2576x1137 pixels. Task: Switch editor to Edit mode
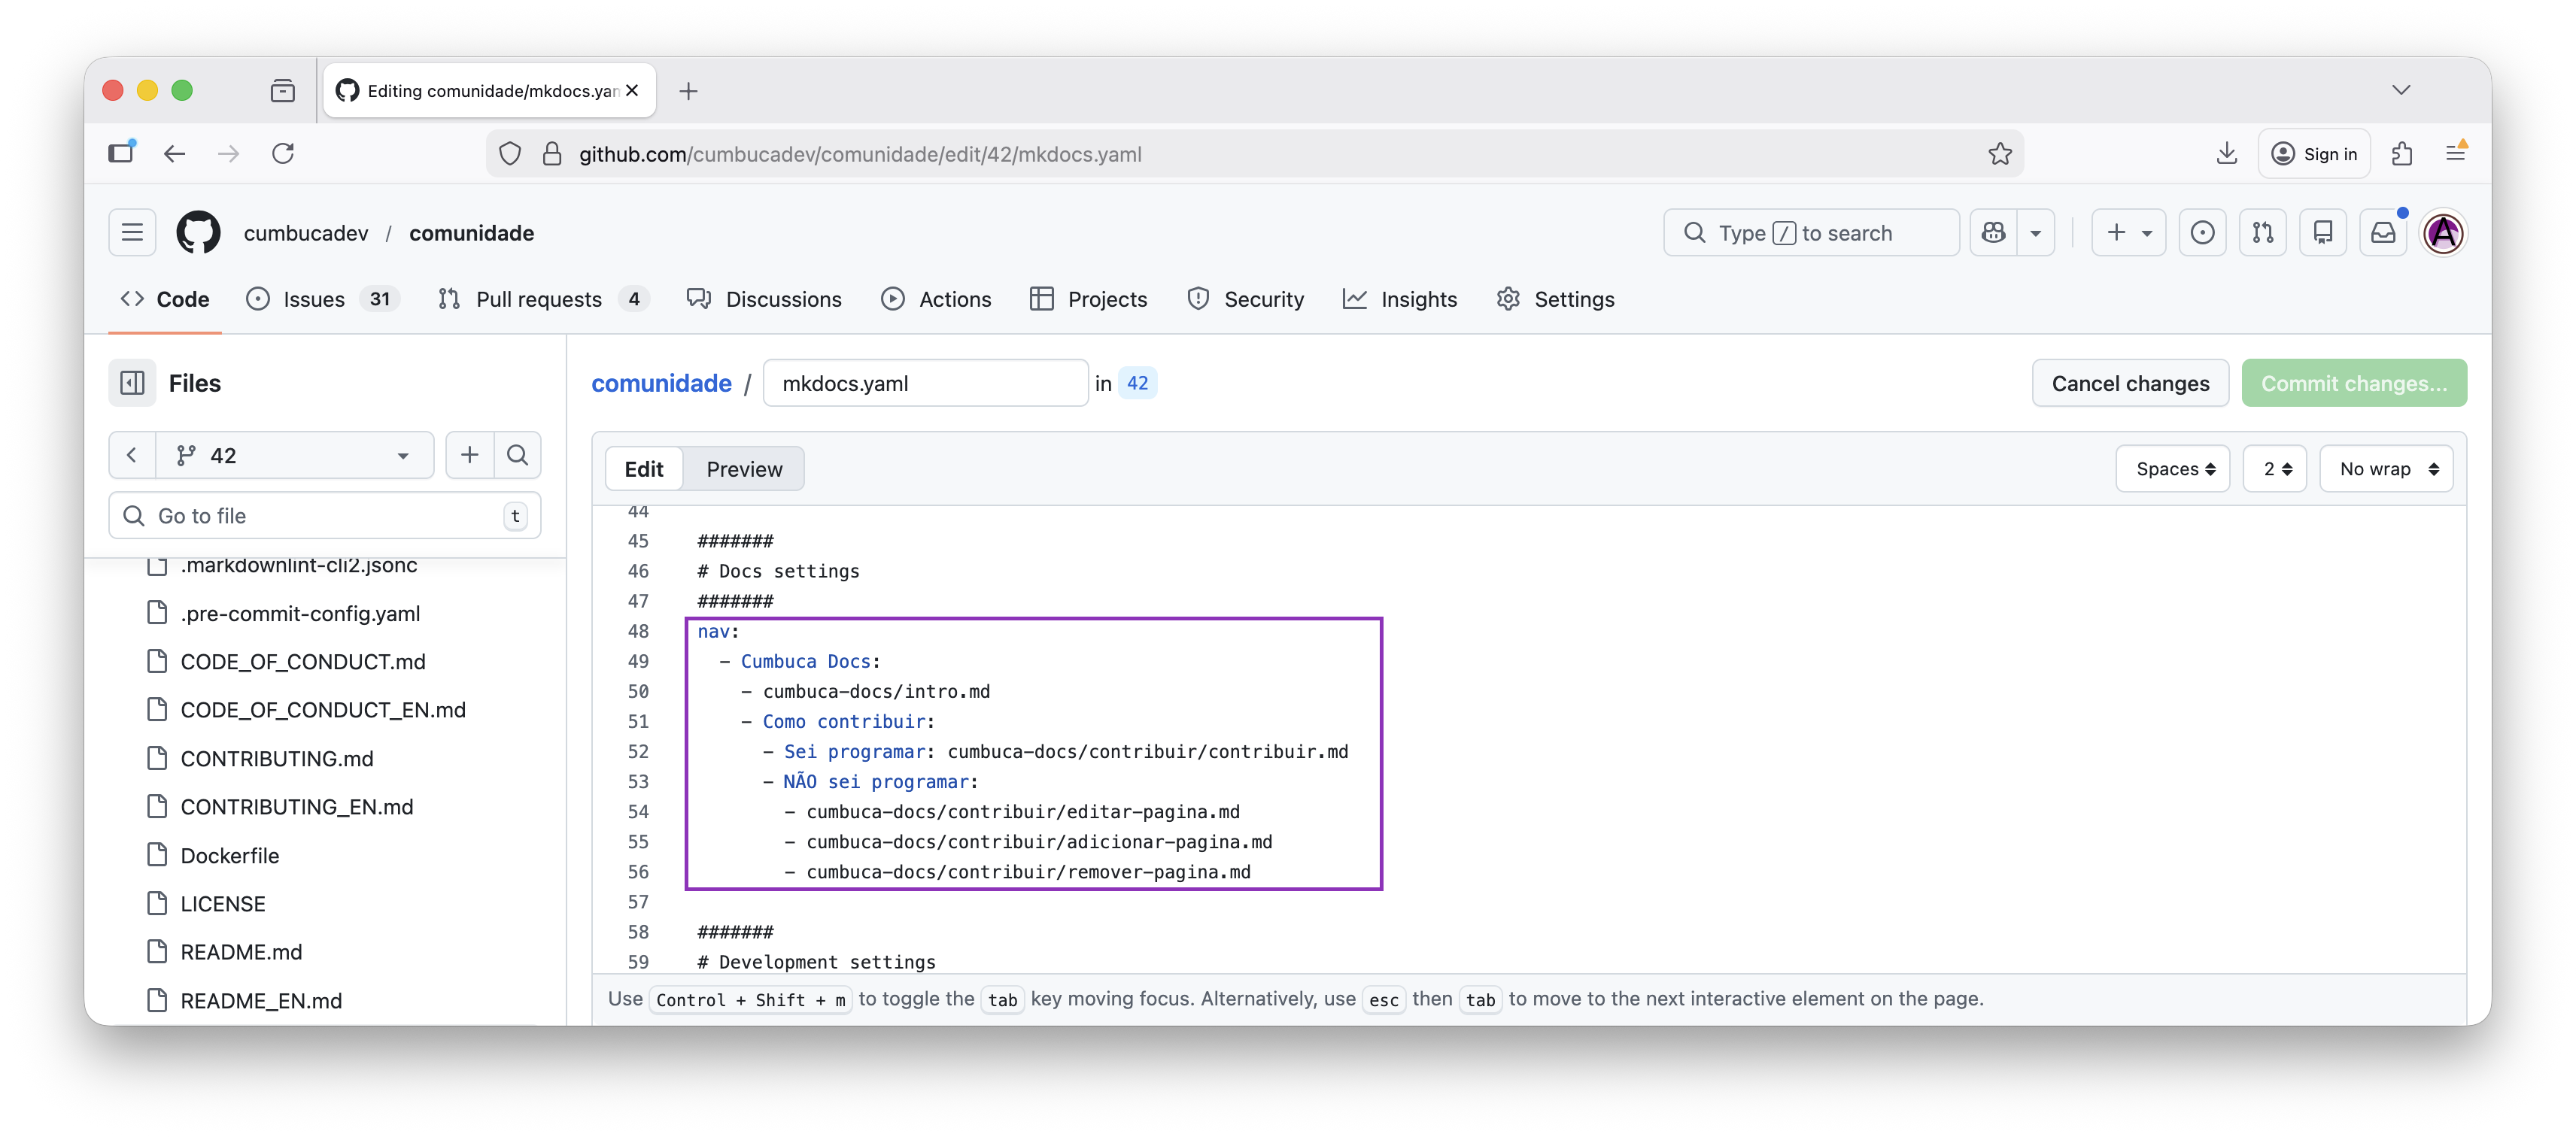(644, 468)
